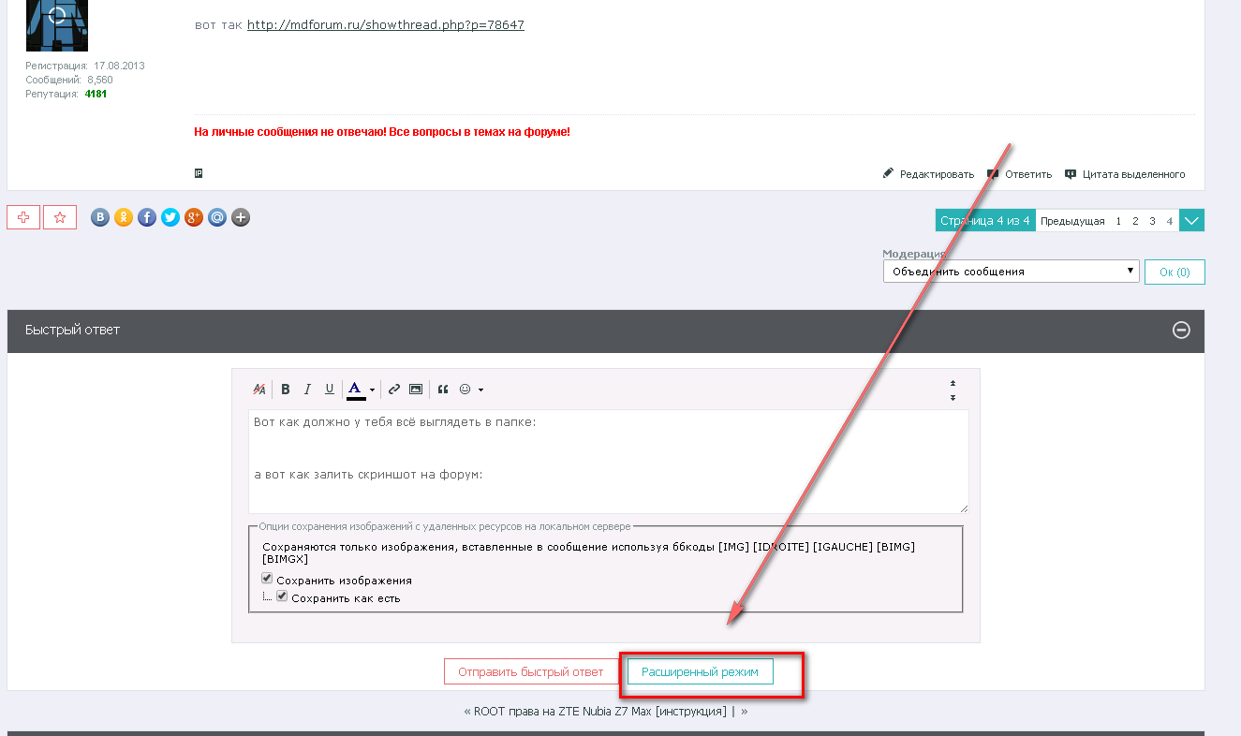Expand the page navigation dropdown arrow
Screen dimensions: 1241x736
click(1191, 221)
